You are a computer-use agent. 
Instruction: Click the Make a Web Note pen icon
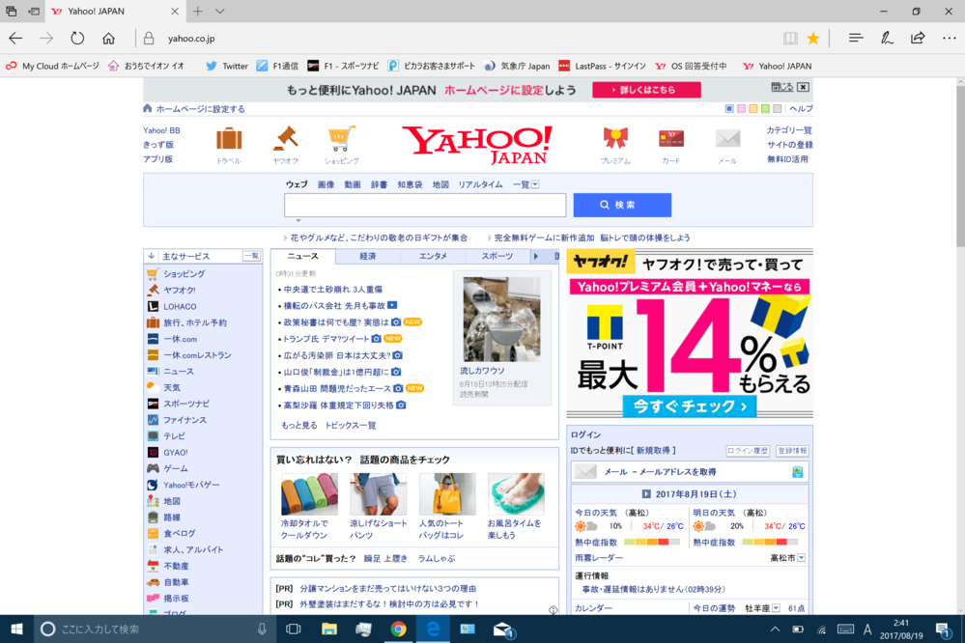click(x=886, y=39)
